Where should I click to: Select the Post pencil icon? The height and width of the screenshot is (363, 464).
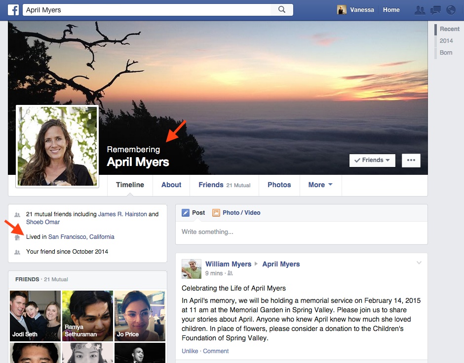pos(186,213)
